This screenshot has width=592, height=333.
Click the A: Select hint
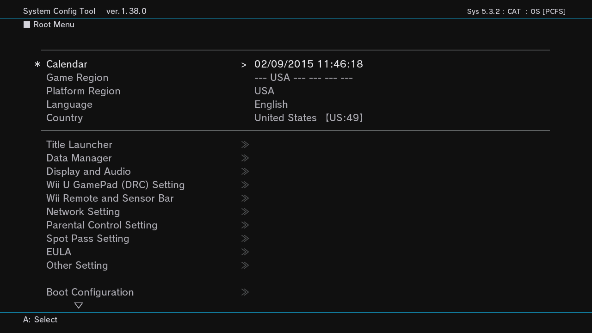[40, 320]
